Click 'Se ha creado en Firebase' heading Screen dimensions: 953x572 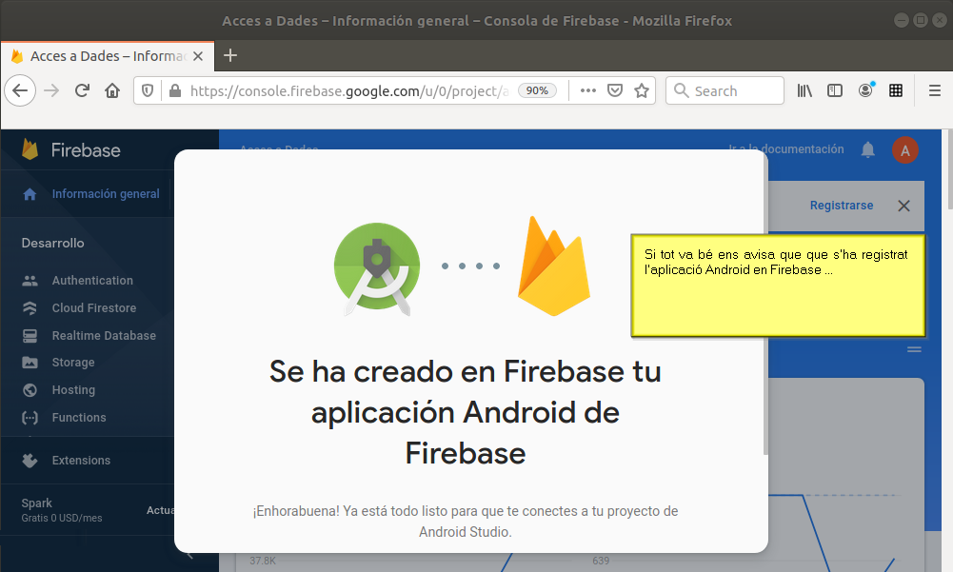click(465, 412)
